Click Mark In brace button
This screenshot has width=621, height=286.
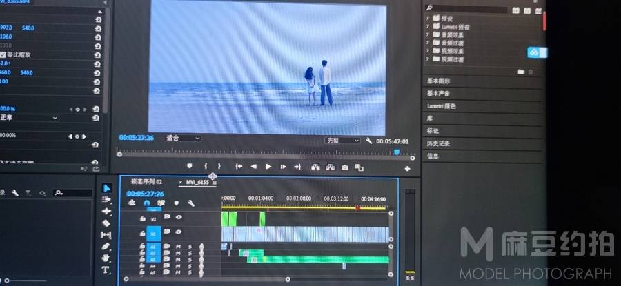tap(206, 166)
